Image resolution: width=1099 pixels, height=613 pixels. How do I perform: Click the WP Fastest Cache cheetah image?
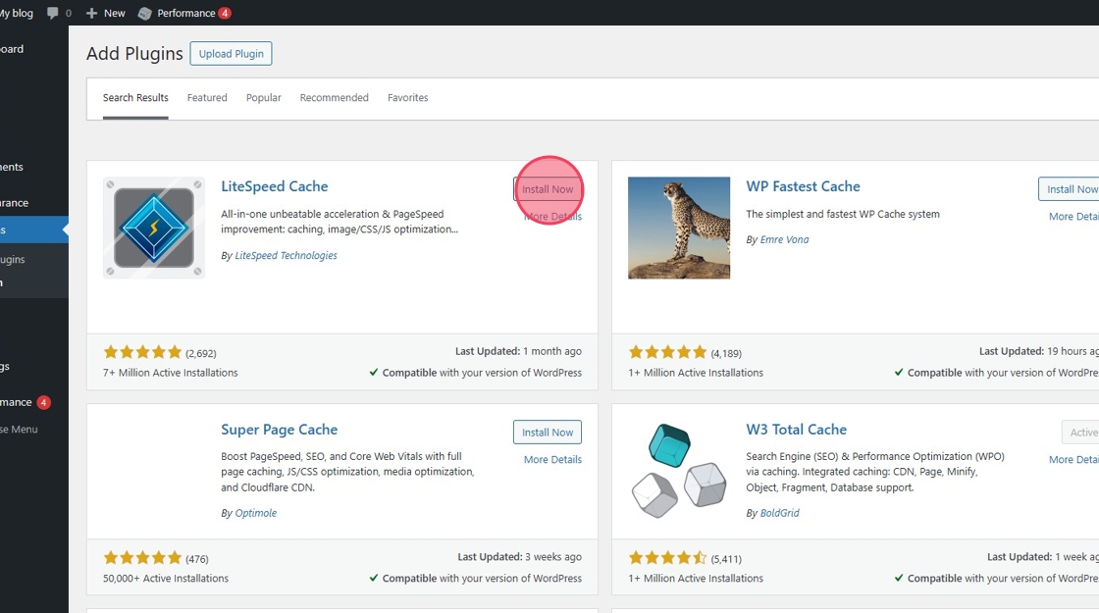[679, 228]
